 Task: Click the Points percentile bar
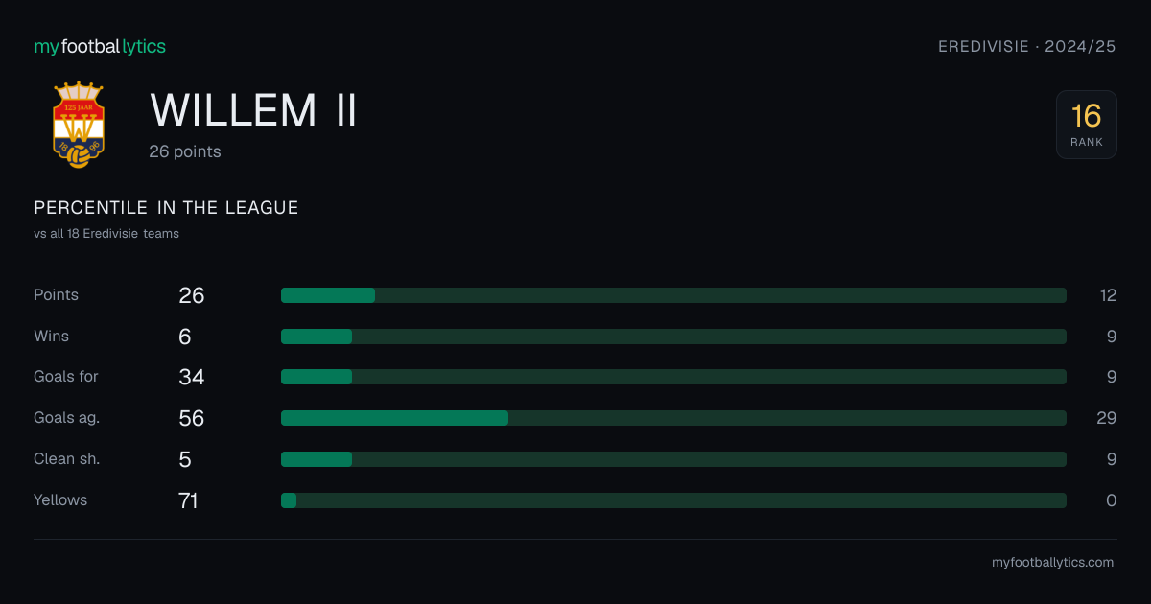(673, 295)
